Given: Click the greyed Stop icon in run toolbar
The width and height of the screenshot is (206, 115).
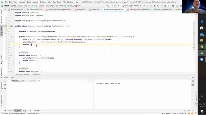Looking at the screenshot, I should click(169, 6).
